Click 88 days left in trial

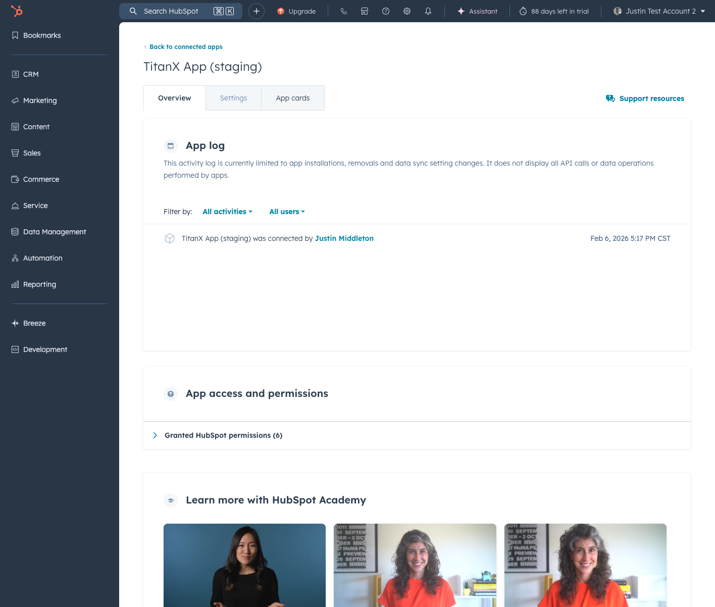[554, 11]
